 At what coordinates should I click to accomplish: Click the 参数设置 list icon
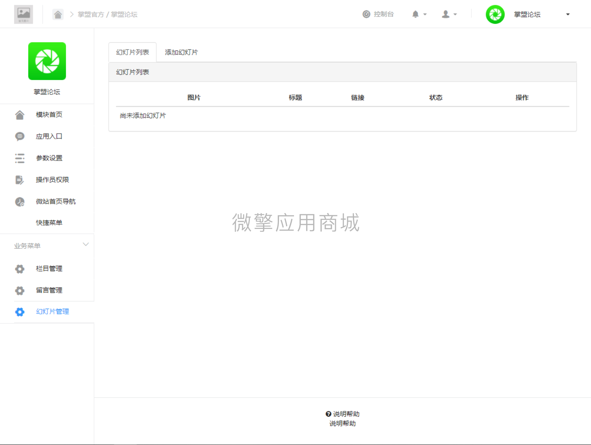[20, 158]
